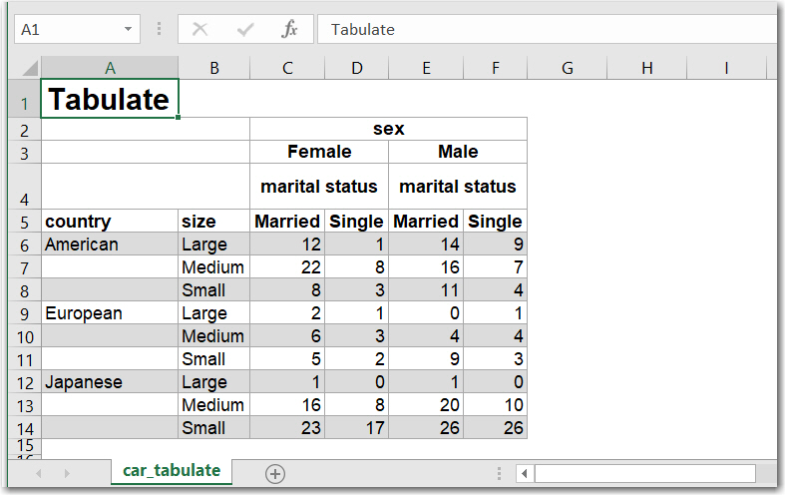
Task: Click the next sheet navigation arrow
Action: click(x=68, y=474)
